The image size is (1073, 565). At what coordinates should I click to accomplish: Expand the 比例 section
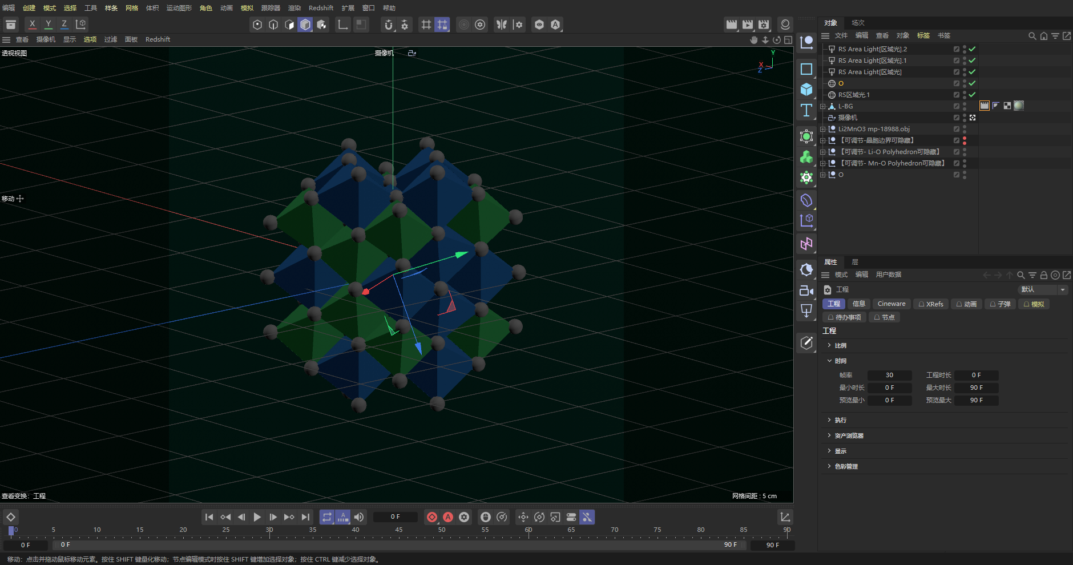tap(829, 345)
